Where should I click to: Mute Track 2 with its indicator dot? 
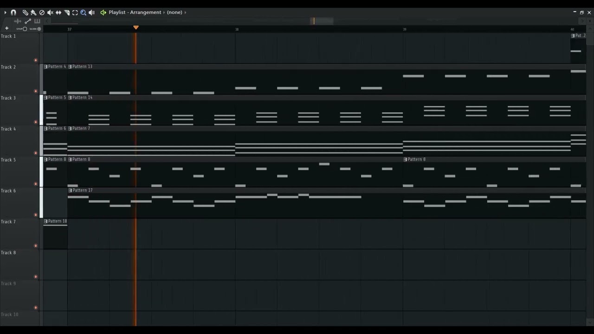36,91
